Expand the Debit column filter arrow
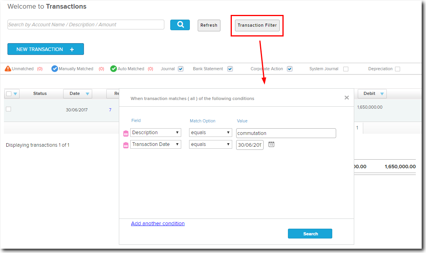 point(382,94)
